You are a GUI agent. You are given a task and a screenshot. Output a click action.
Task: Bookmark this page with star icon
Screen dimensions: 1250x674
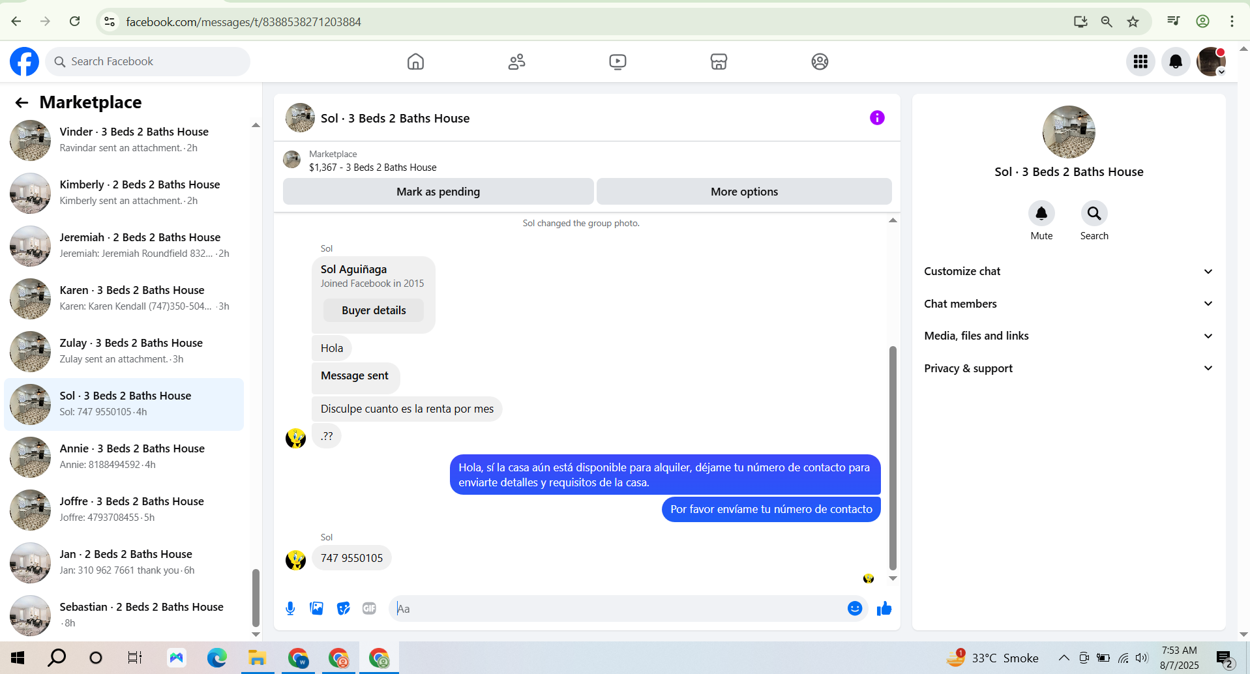(x=1133, y=22)
